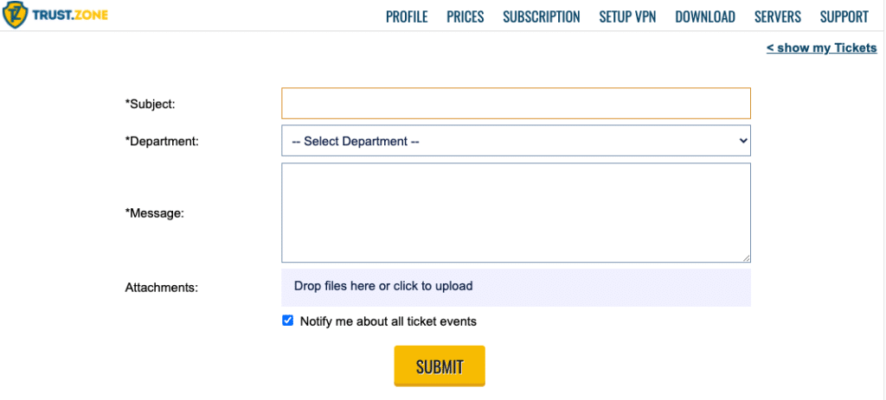The image size is (886, 400).
Task: Expand the Select Department dropdown
Action: click(x=516, y=141)
